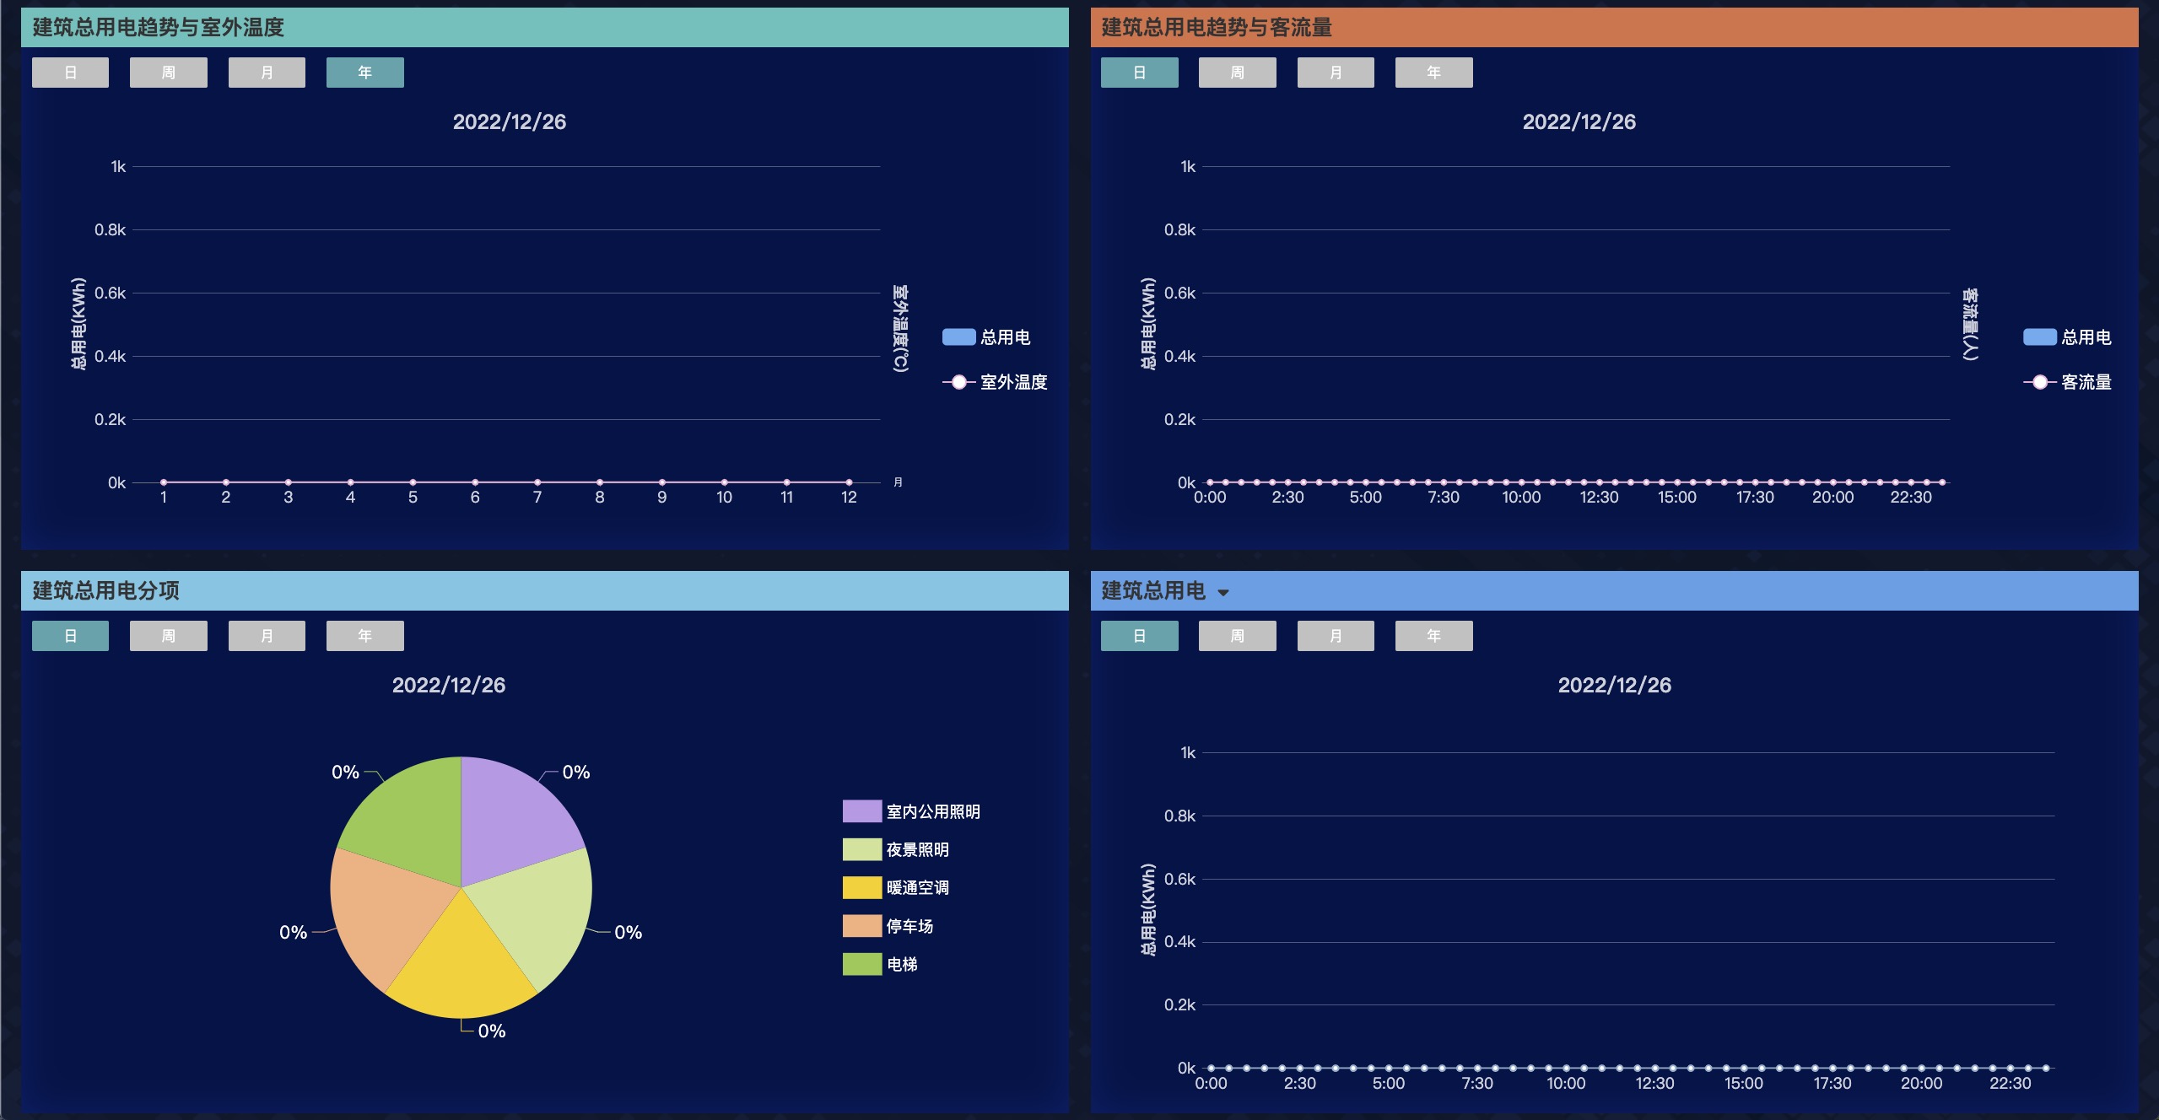Click data point for month 12
2159x1120 pixels.
[x=849, y=482]
